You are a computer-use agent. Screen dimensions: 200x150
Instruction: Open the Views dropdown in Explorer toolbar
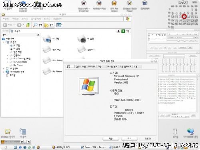[59, 25]
